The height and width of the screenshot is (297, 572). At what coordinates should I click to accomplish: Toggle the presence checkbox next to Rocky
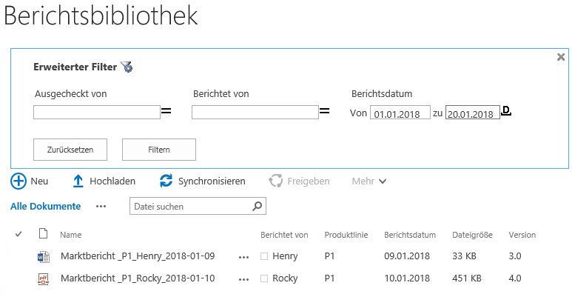[264, 279]
